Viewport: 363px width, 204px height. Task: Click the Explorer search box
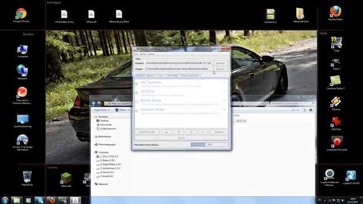pos(292,104)
